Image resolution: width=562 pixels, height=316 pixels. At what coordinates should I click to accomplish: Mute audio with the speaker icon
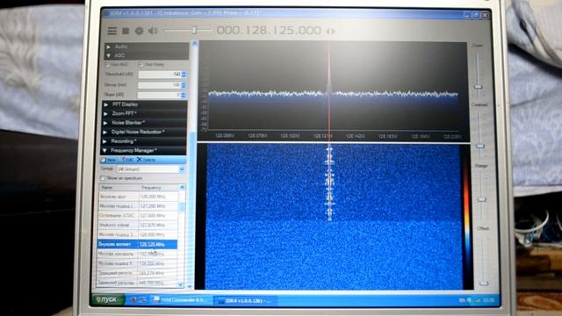point(153,31)
